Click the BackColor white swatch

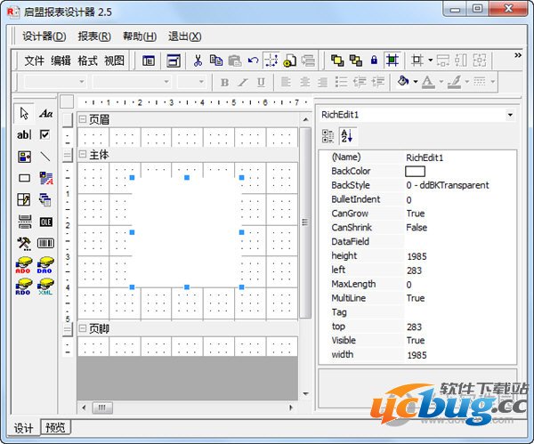[415, 171]
